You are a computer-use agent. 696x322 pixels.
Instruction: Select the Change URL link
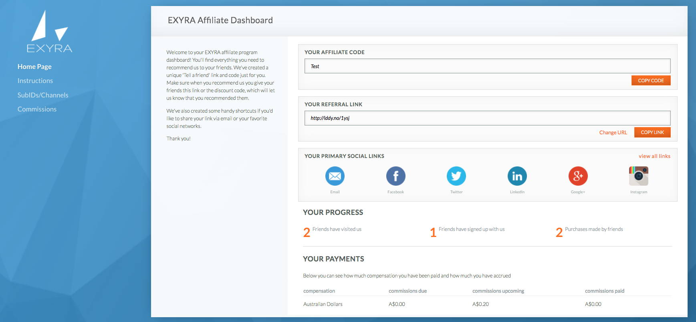point(613,133)
